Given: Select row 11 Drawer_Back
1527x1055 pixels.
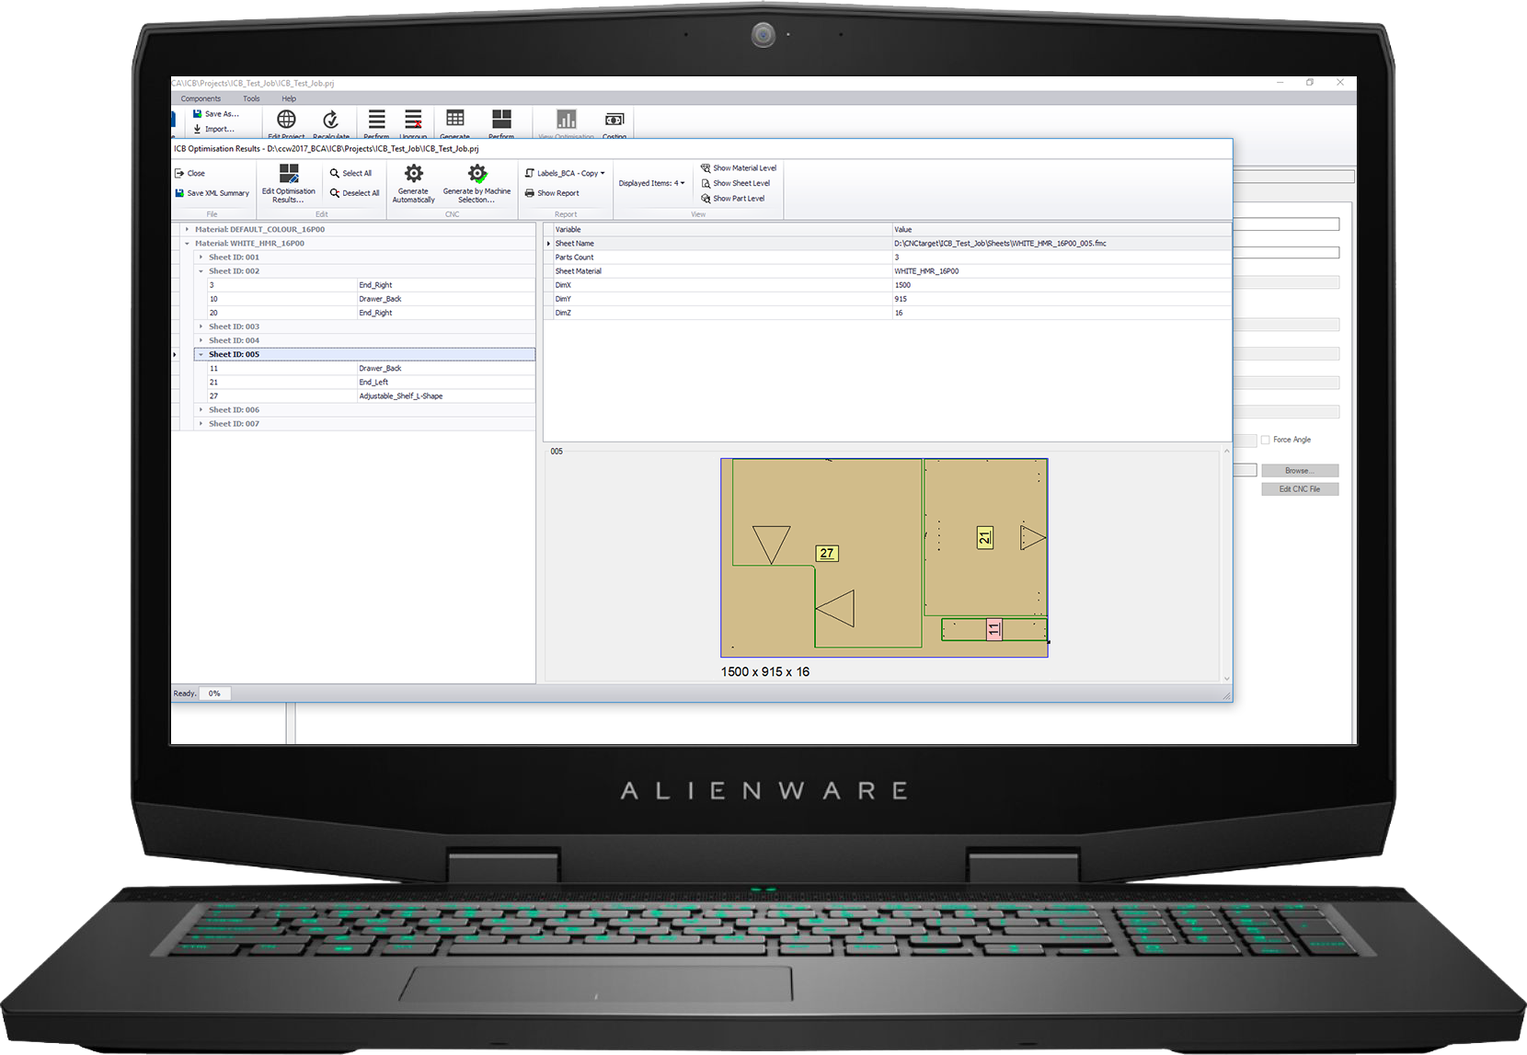Looking at the screenshot, I should point(372,368).
